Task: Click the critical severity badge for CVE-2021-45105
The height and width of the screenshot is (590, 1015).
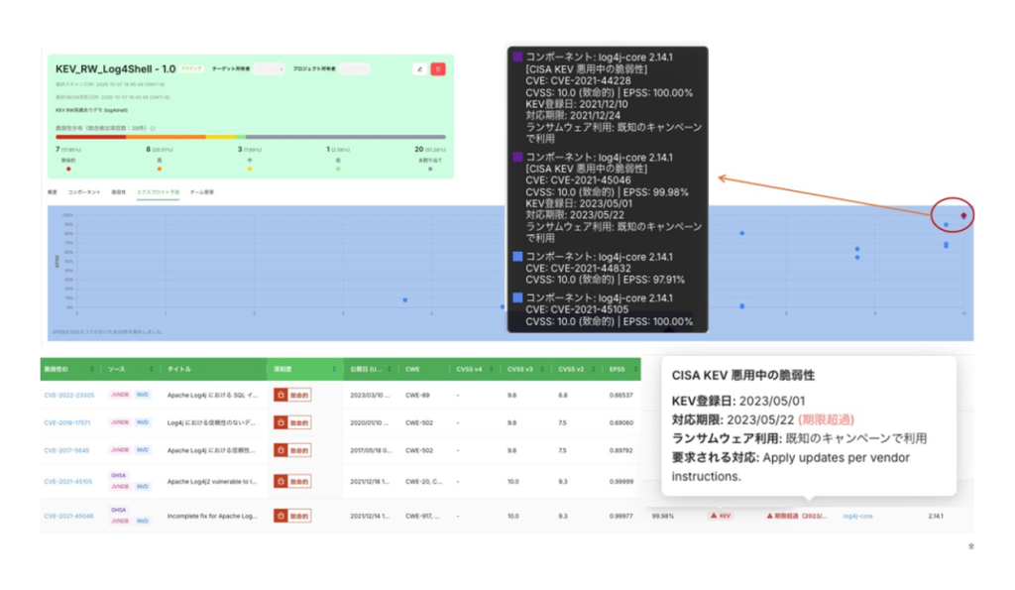Action: pos(292,481)
